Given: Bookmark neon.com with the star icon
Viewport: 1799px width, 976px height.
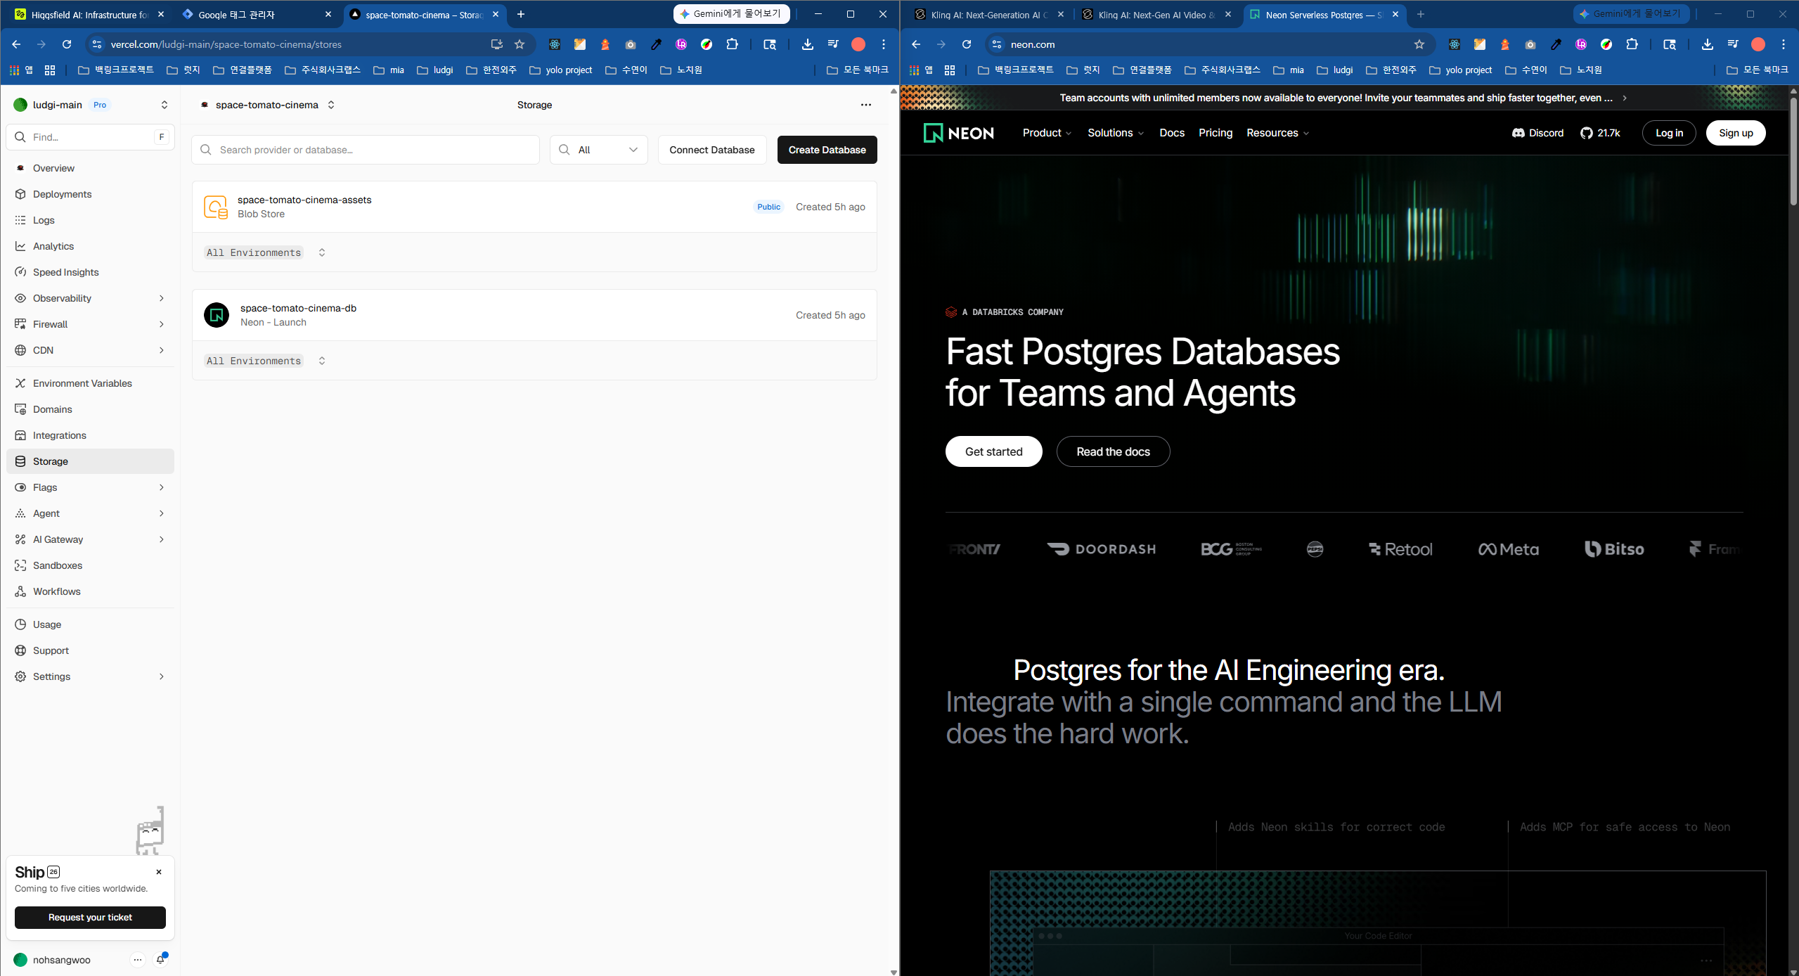Looking at the screenshot, I should click(x=1419, y=44).
